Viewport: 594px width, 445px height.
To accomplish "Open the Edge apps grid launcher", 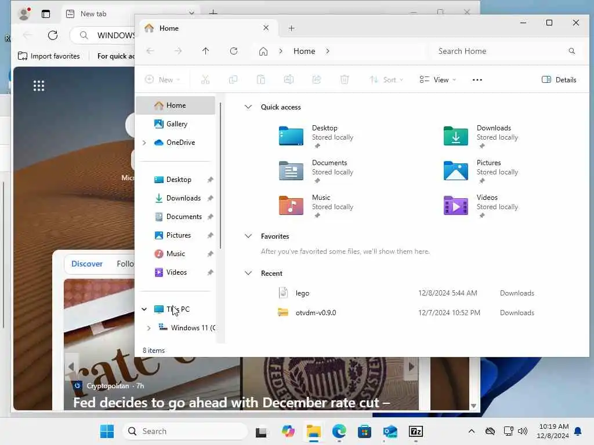I will [39, 86].
